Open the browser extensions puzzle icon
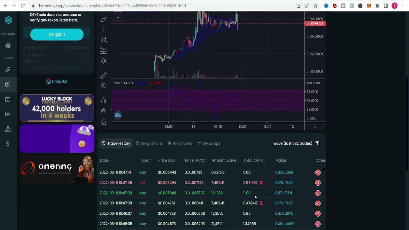Image resolution: width=409 pixels, height=230 pixels. pyautogui.click(x=377, y=6)
